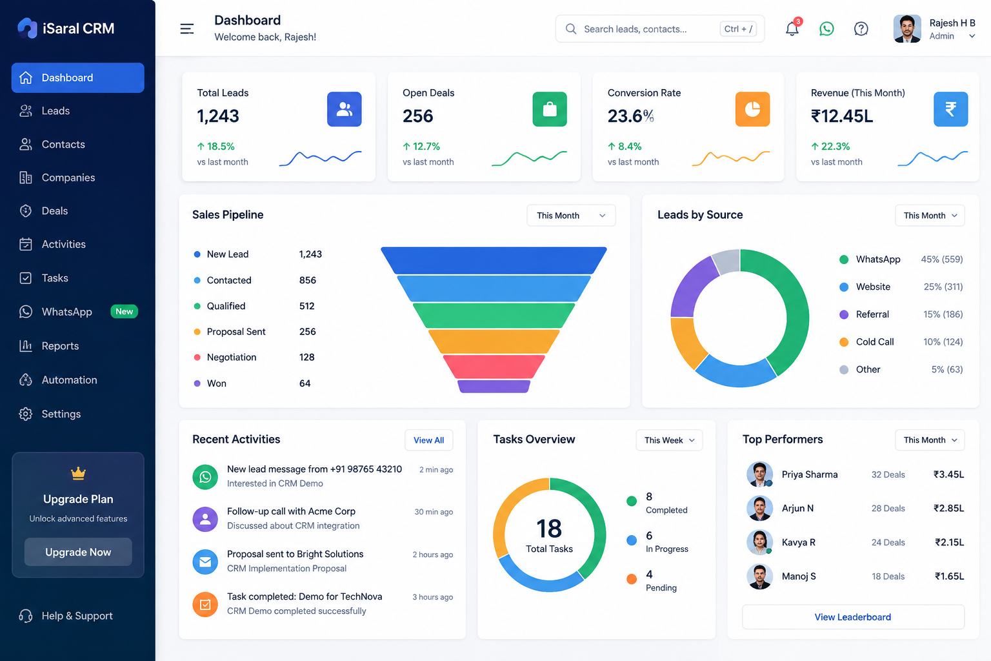
Task: Open the notifications bell icon
Action: pos(792,28)
